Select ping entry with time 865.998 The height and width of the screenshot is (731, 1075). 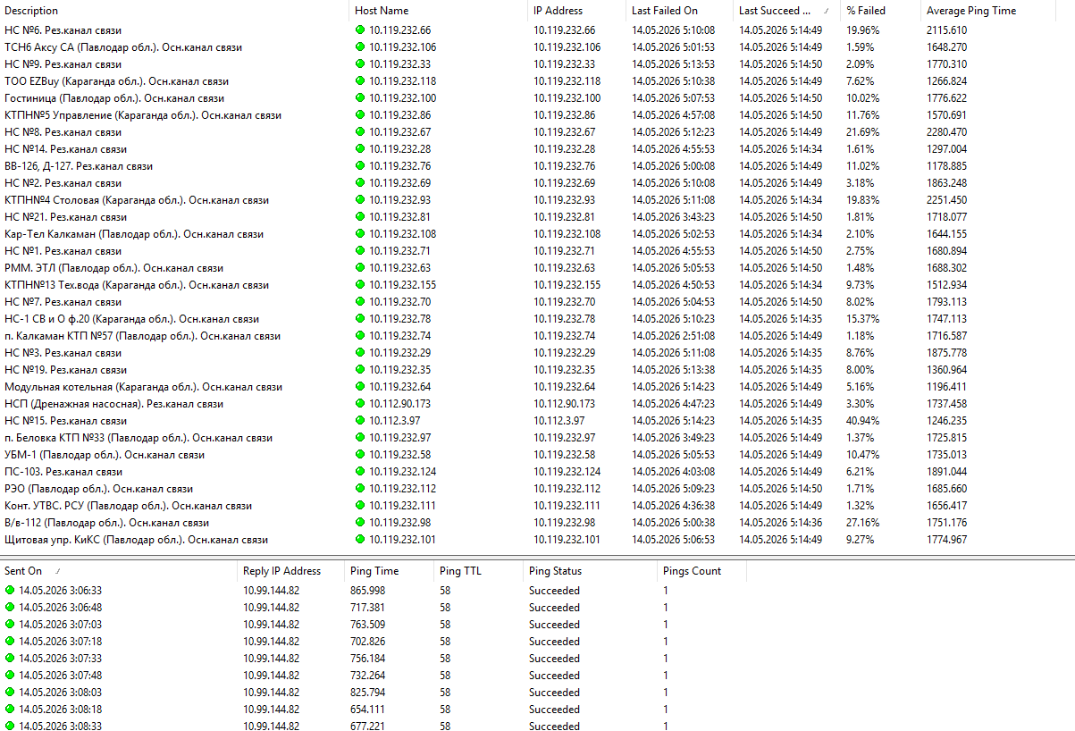coord(374,591)
